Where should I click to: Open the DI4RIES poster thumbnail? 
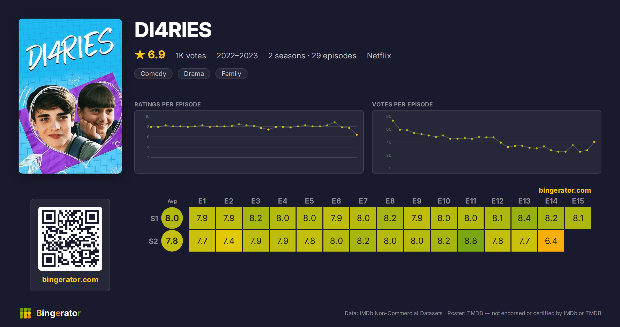coord(70,96)
